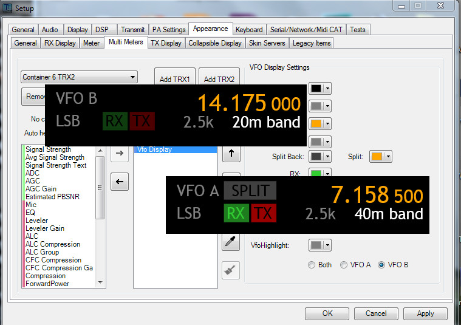
Task: Select CFC Compression item
Action: coord(53,260)
